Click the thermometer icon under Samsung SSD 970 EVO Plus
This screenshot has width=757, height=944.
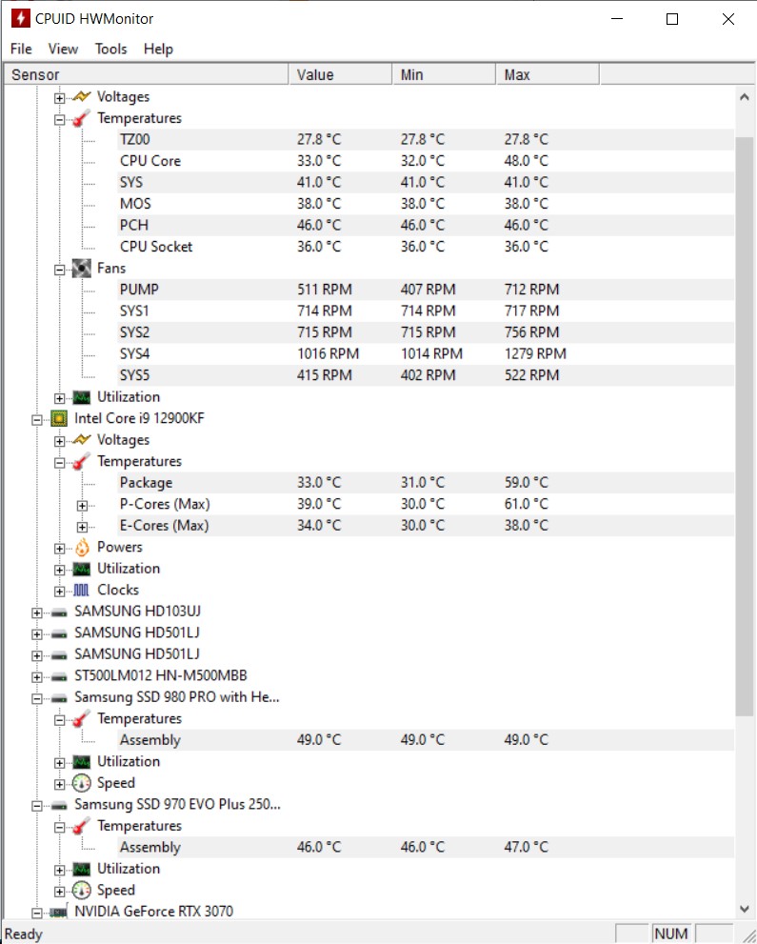click(x=82, y=826)
